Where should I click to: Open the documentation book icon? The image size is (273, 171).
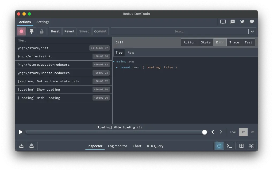223,22
